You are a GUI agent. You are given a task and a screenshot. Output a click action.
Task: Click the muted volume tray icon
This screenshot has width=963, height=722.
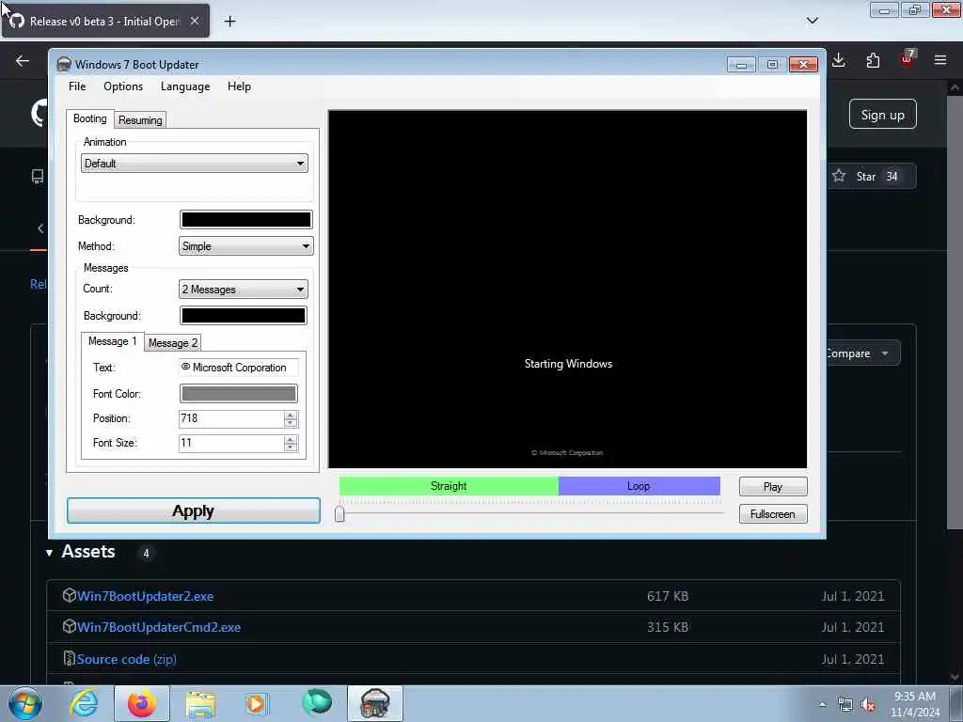tap(868, 705)
